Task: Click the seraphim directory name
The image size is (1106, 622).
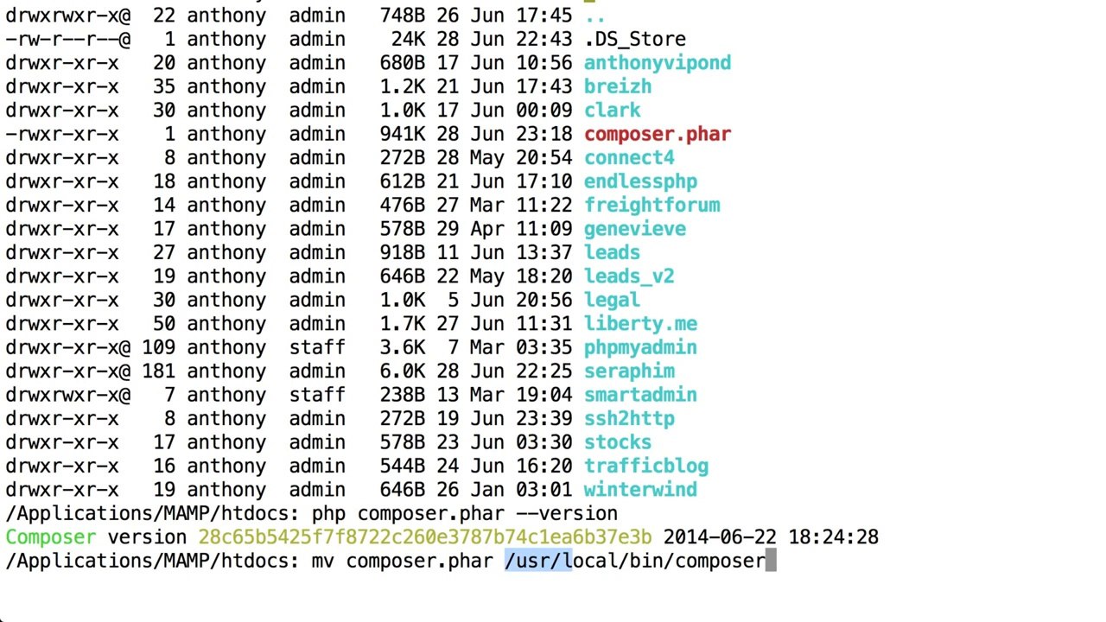Action: (629, 371)
